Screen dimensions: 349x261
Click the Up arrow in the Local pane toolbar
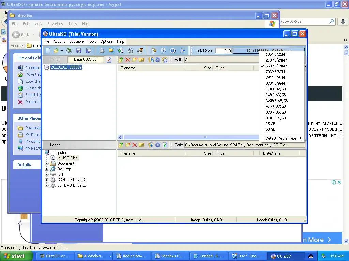tap(121, 145)
